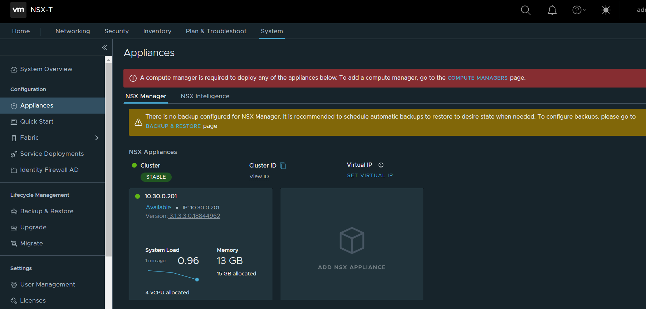Viewport: 646px width, 309px height.
Task: Open the Security tab
Action: point(117,31)
